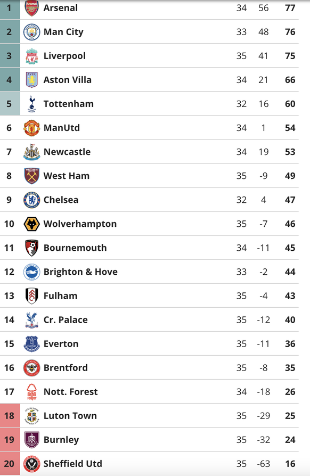Click the Aston Villa badge
This screenshot has height=476, width=310.
(x=31, y=80)
